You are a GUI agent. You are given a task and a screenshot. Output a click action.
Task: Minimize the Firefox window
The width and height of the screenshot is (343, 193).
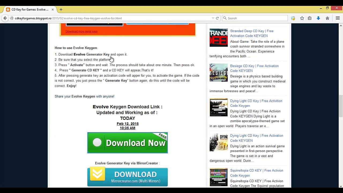point(321,8)
